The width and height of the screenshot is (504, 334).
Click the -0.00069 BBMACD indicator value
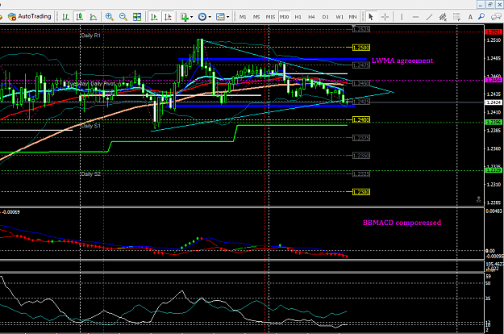tap(10, 212)
